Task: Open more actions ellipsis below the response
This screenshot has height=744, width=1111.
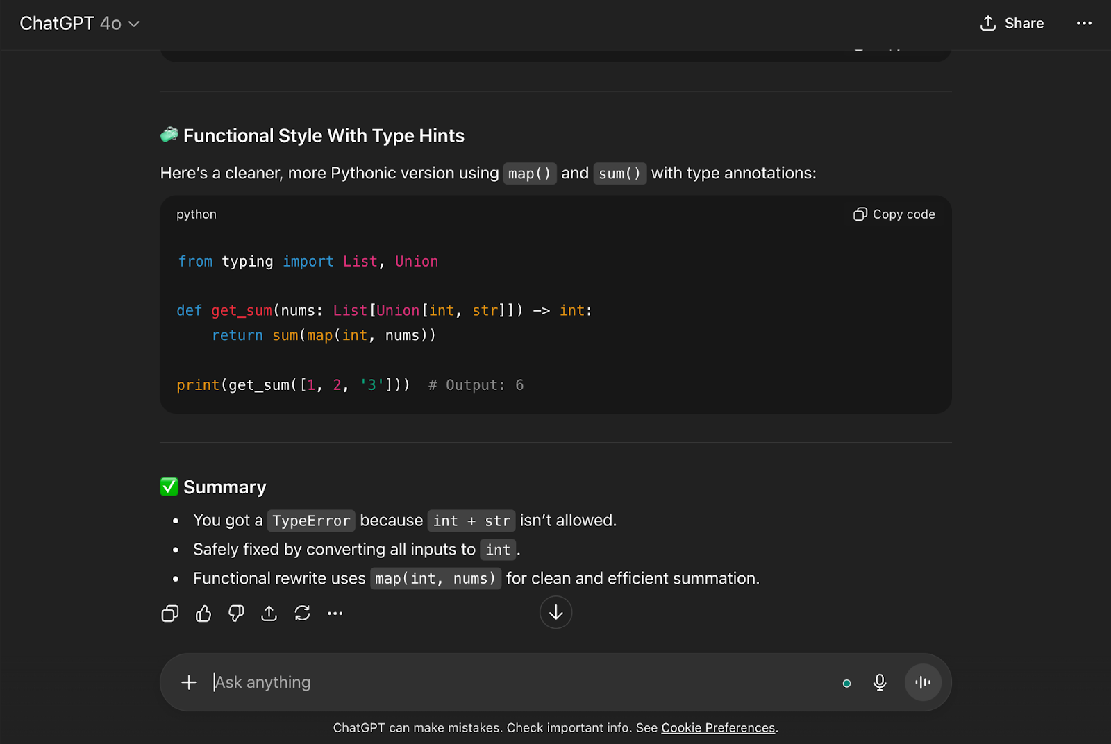Action: (335, 614)
